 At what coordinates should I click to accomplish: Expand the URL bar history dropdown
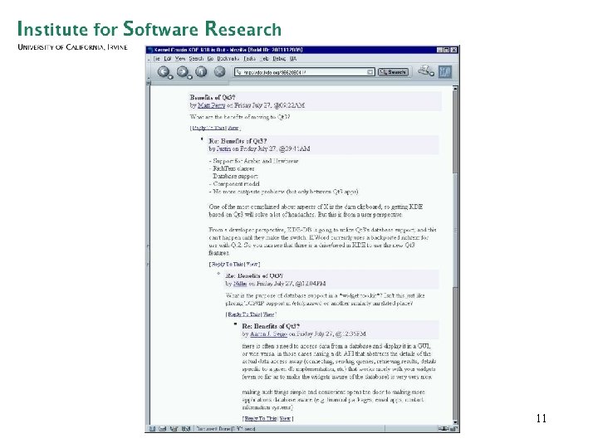(x=370, y=72)
